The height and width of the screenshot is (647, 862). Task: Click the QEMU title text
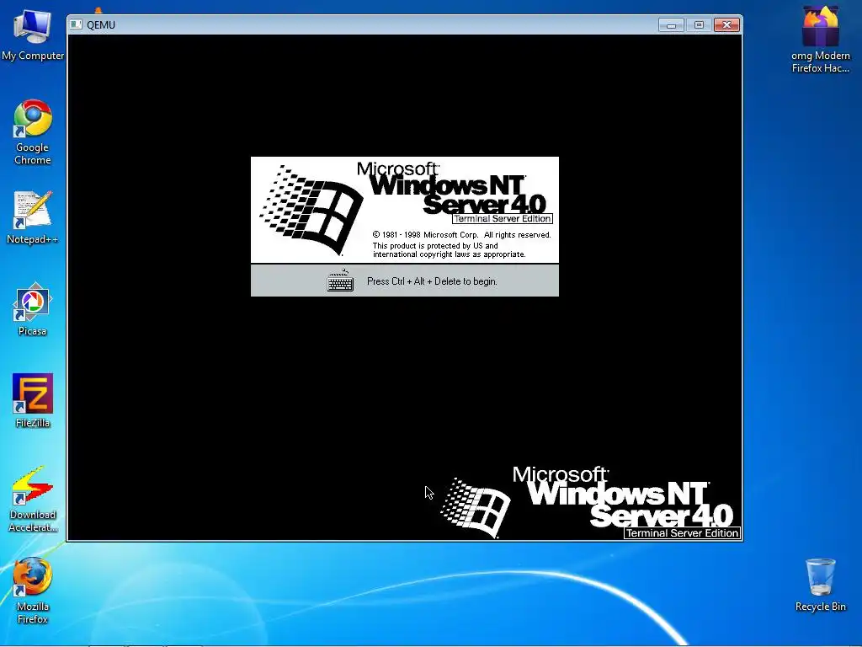pyautogui.click(x=101, y=24)
